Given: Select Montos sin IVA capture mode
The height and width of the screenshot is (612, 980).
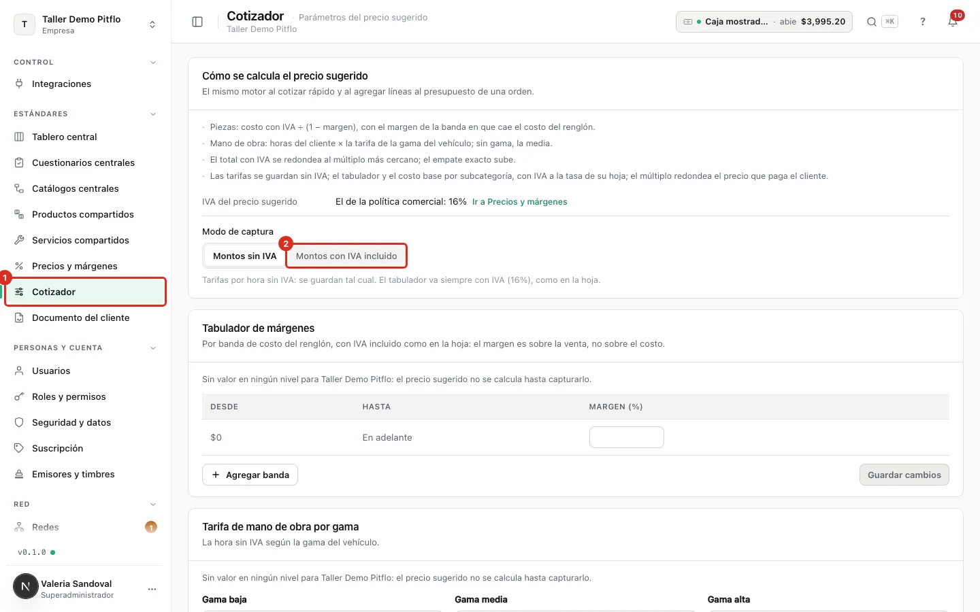Looking at the screenshot, I should [x=244, y=256].
